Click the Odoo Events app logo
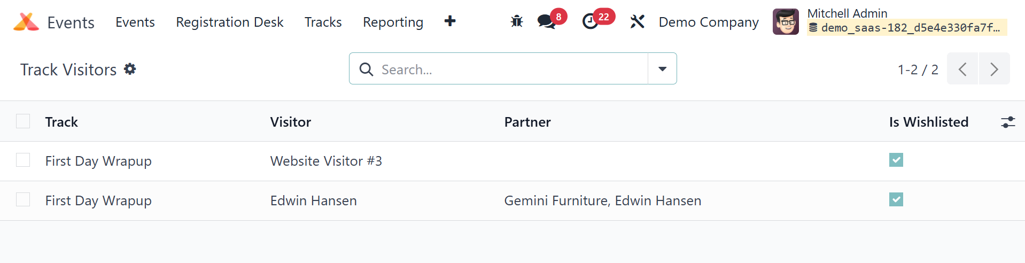The width and height of the screenshot is (1025, 263). (26, 22)
